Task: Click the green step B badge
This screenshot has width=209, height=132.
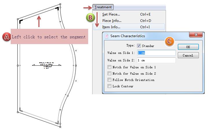Action: click(x=90, y=18)
